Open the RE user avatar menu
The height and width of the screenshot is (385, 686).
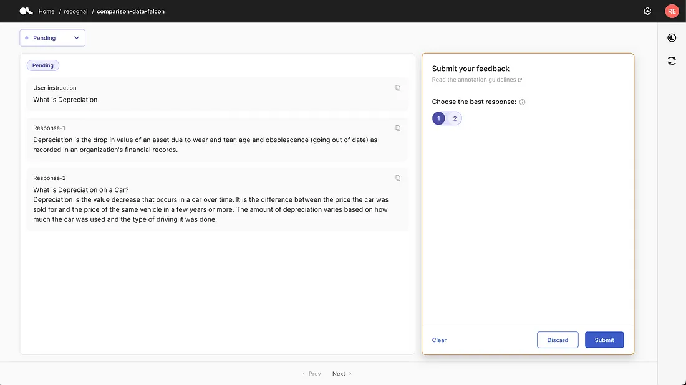(672, 11)
